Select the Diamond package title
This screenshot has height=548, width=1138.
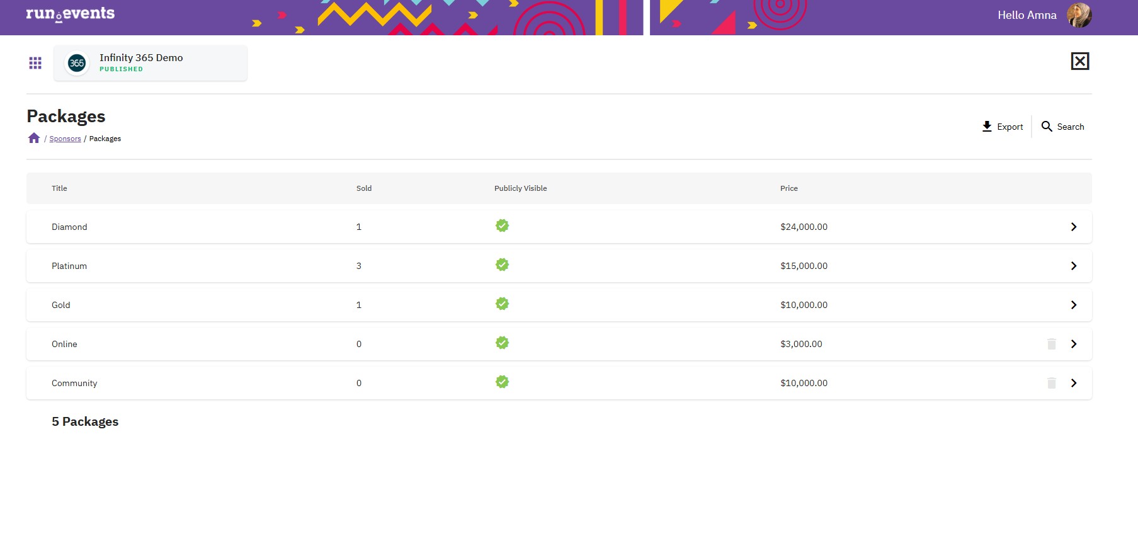(x=69, y=227)
